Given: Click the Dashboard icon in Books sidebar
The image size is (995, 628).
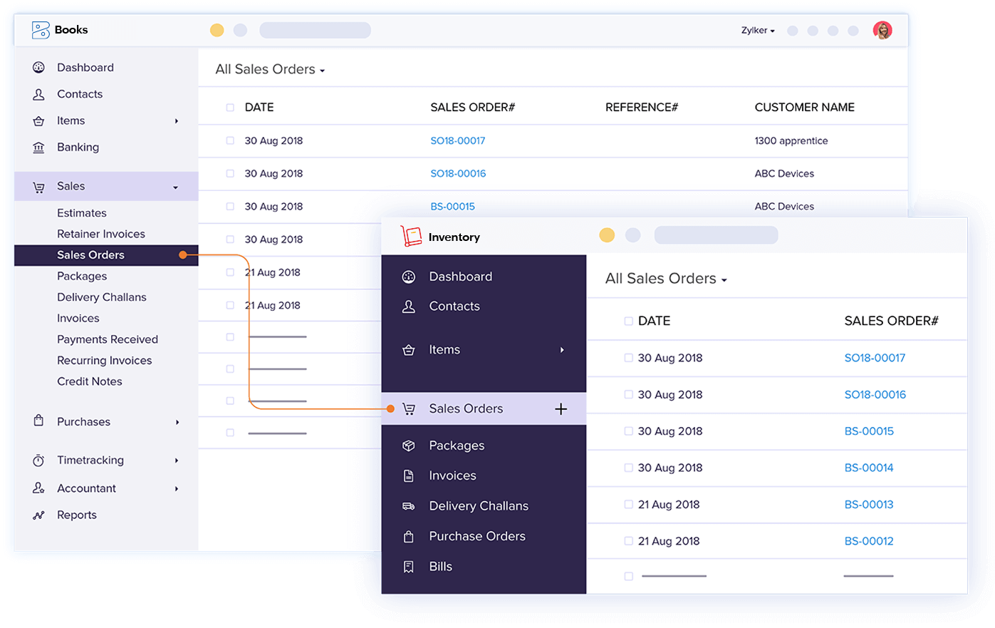Looking at the screenshot, I should click(x=38, y=68).
